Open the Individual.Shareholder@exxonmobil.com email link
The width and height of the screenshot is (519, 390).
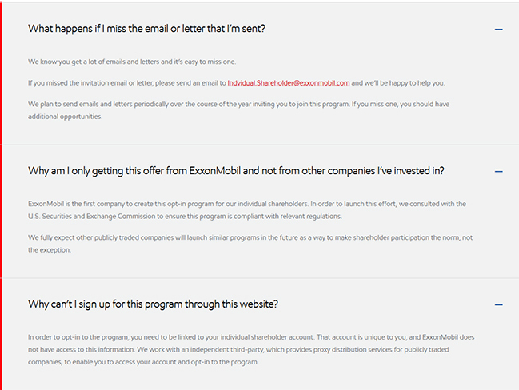(x=289, y=83)
